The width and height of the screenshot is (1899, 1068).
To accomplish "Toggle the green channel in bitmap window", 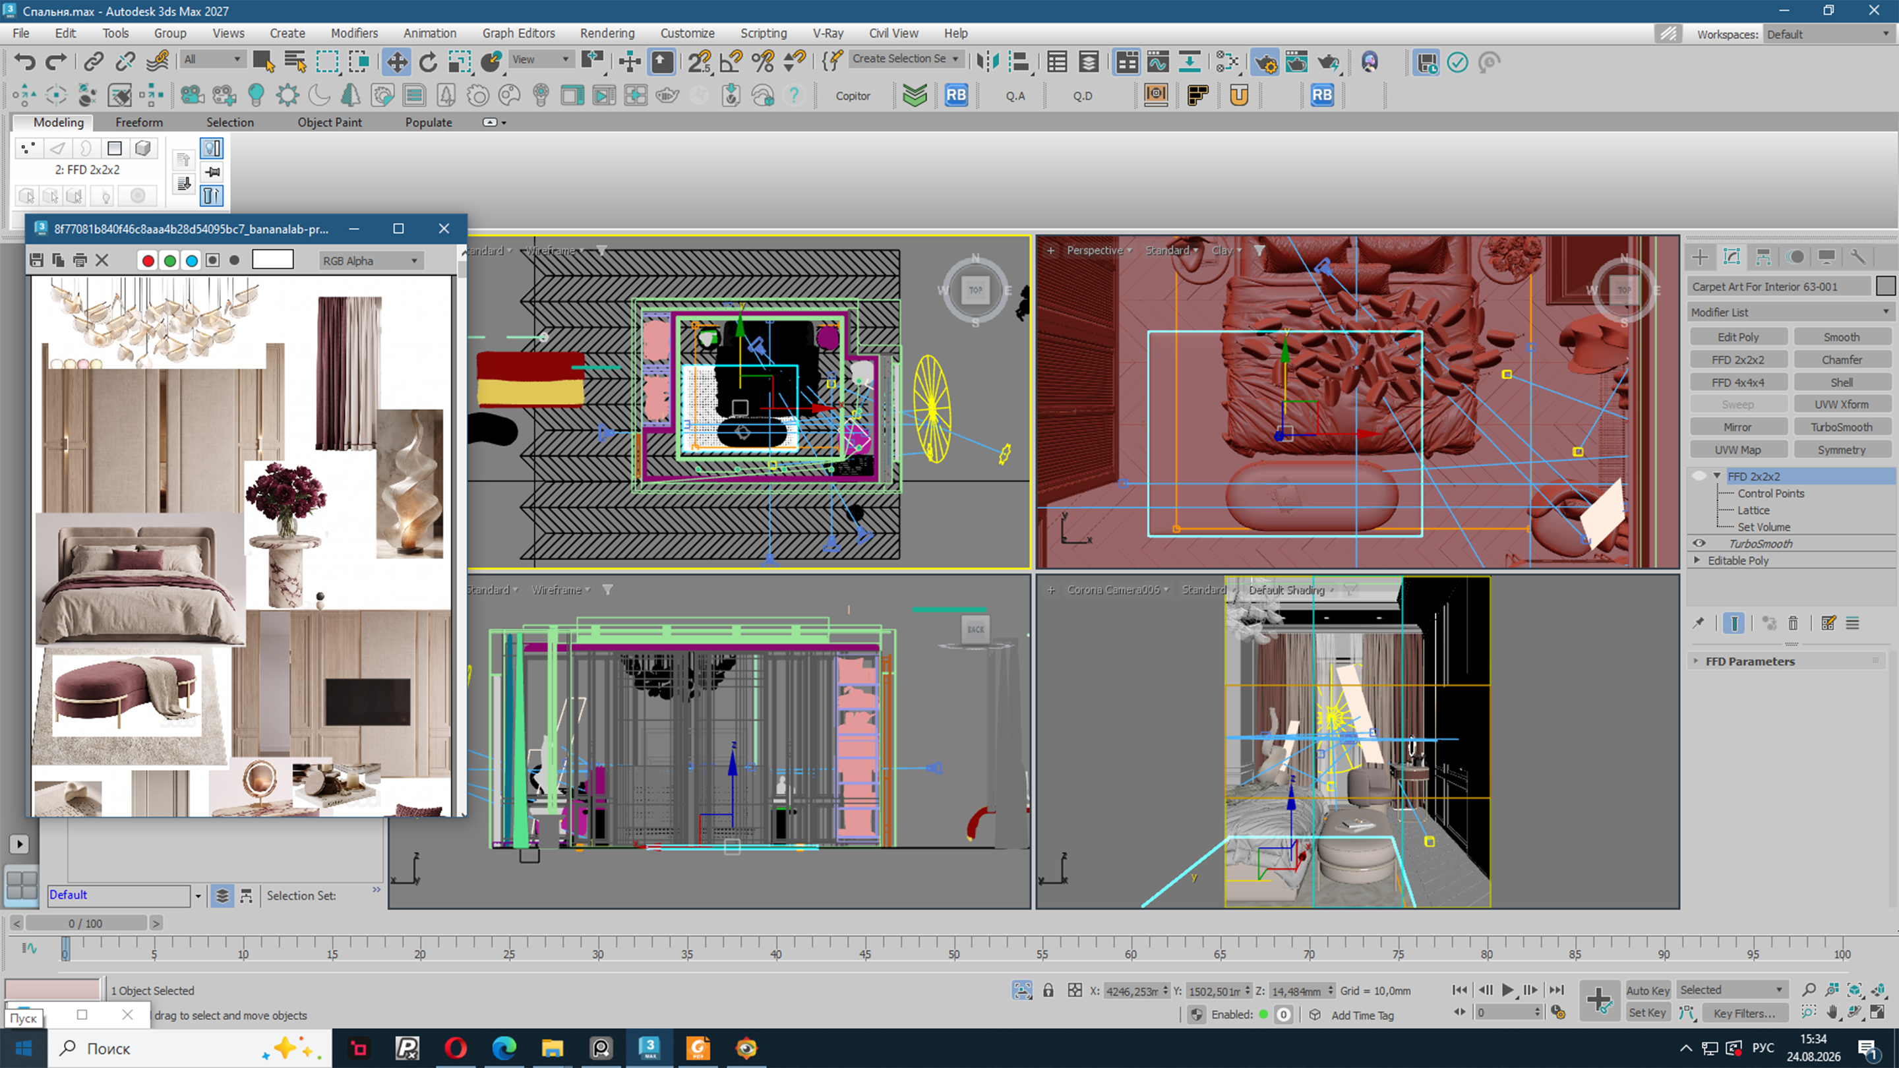I will (170, 260).
